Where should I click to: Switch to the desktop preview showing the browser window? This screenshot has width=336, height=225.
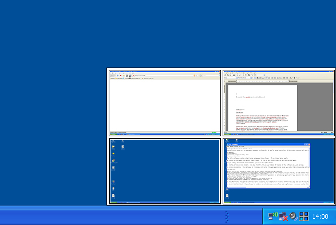point(165,103)
